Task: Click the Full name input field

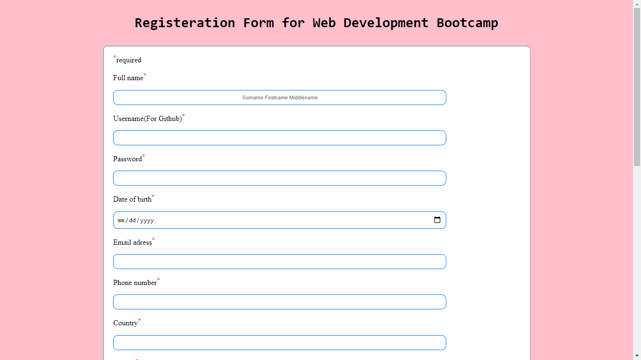Action: pos(279,97)
